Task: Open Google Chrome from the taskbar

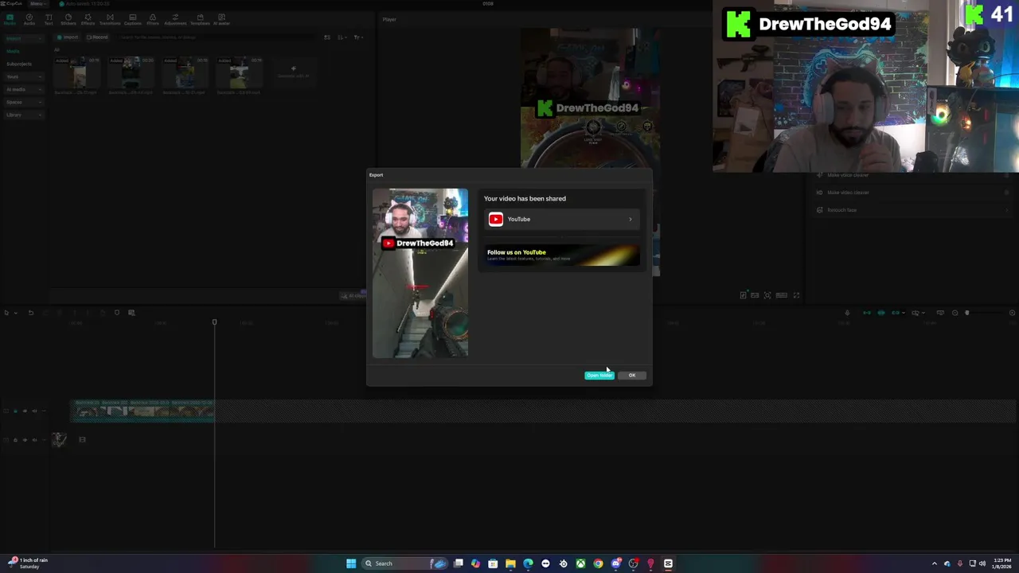Action: tap(598, 563)
